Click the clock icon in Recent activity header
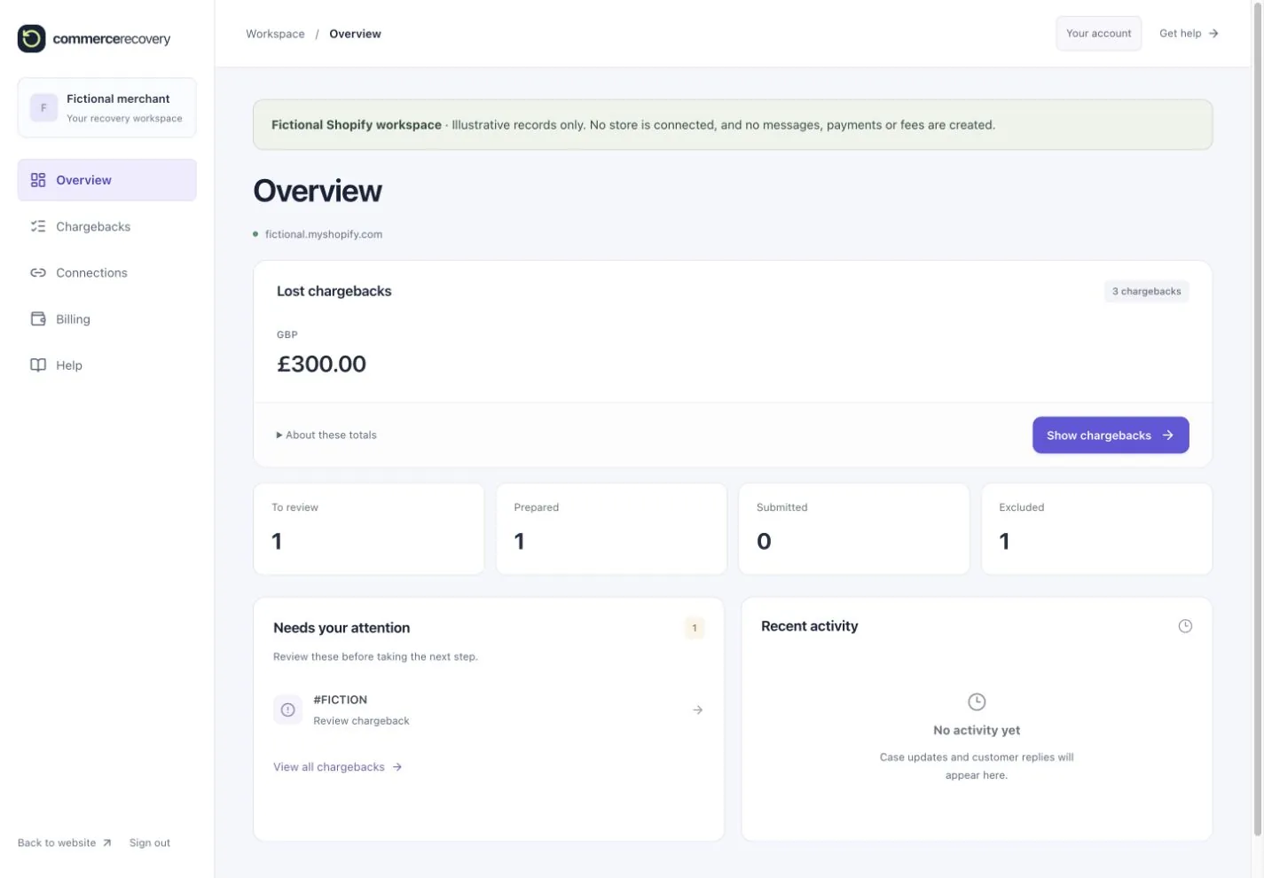The width and height of the screenshot is (1264, 878). tap(1185, 626)
